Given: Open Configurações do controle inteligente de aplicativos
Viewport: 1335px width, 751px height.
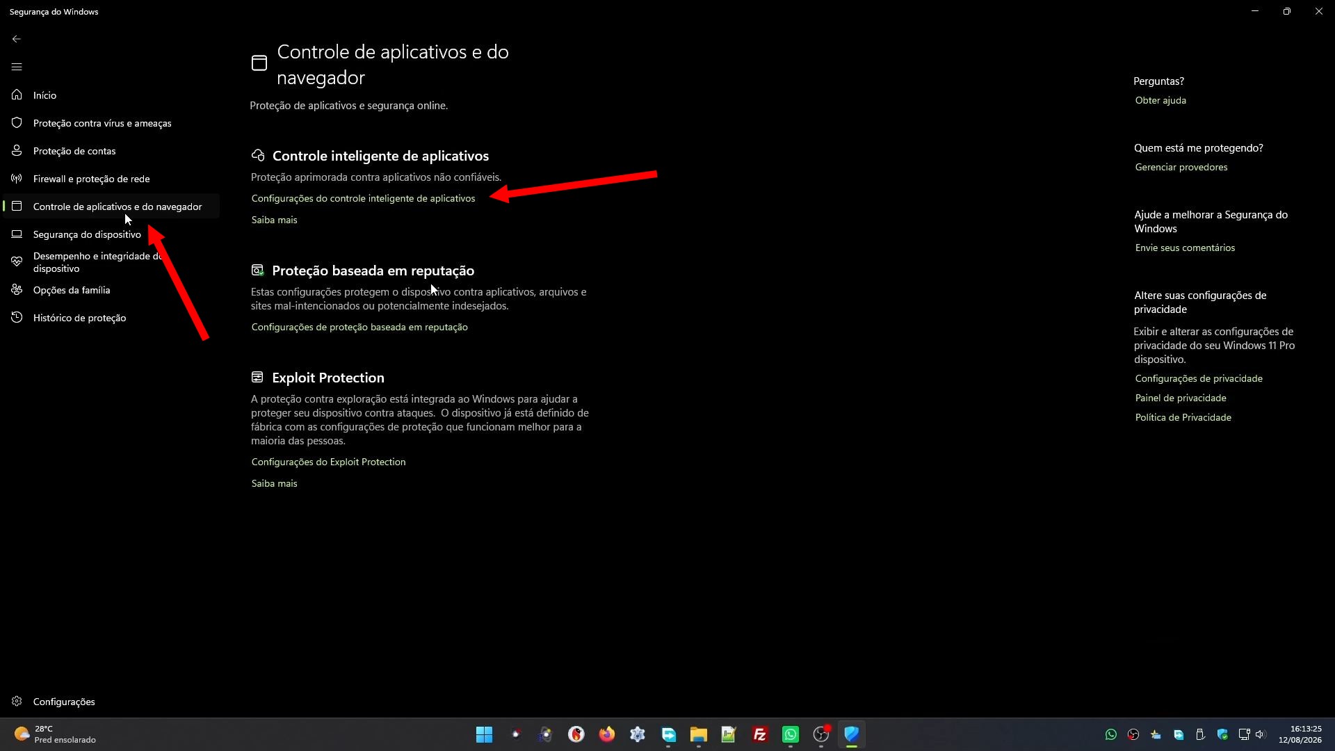Looking at the screenshot, I should click(x=363, y=198).
